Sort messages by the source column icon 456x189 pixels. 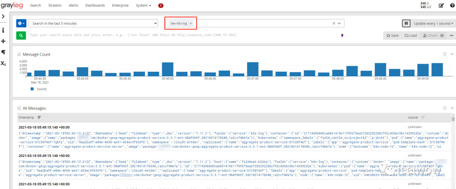point(423,117)
